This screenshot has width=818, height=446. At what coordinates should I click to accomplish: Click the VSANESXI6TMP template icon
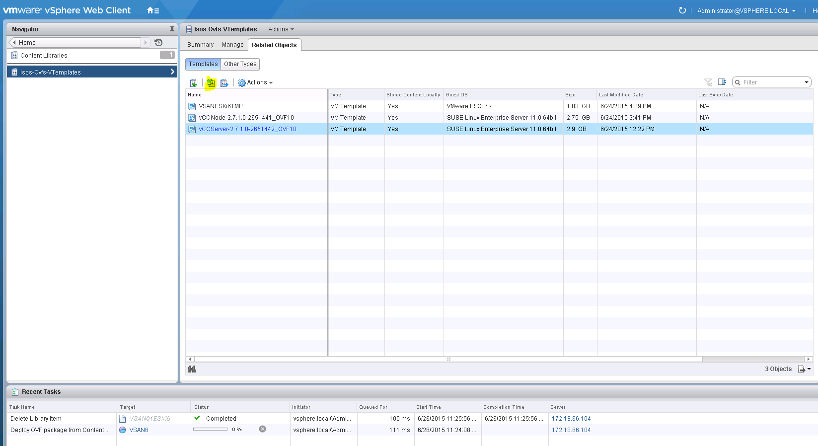[192, 106]
